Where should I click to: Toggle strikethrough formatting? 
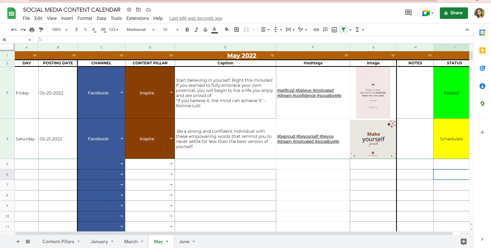tap(205, 30)
